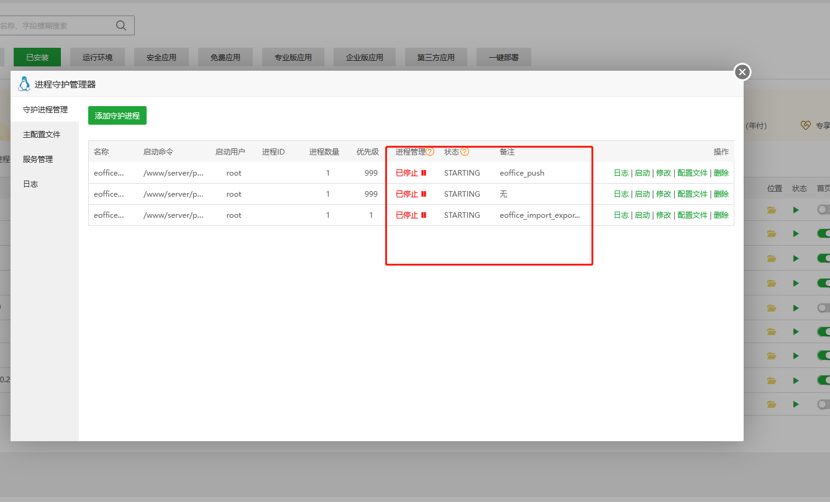
Task: Click the heart icon beside 专享
Action: [805, 125]
